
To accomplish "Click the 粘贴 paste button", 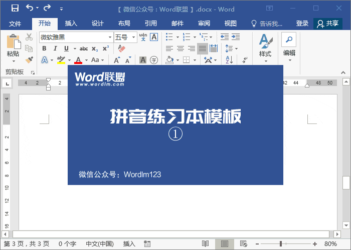I will coord(13,48).
